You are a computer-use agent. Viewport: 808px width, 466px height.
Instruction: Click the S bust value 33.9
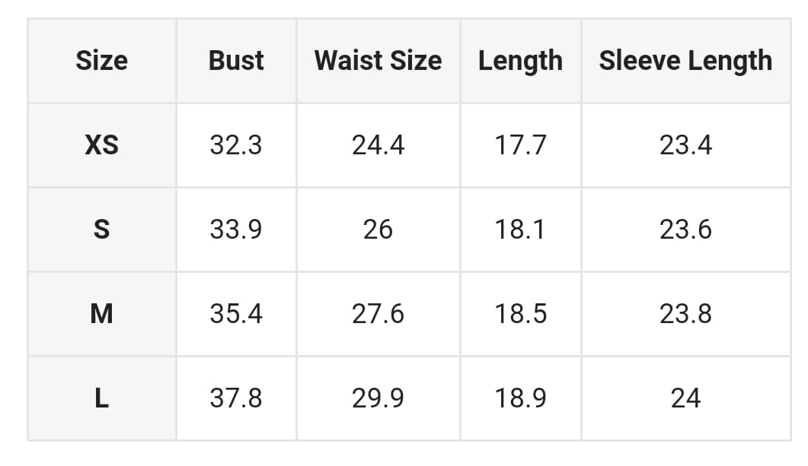pyautogui.click(x=236, y=229)
